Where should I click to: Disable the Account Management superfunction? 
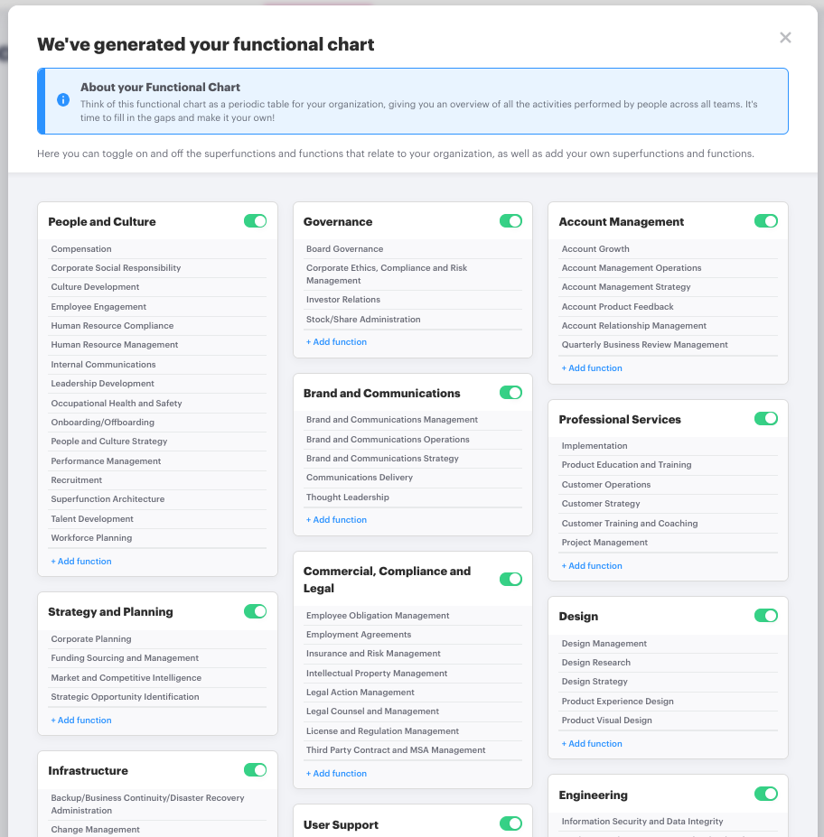[766, 220]
